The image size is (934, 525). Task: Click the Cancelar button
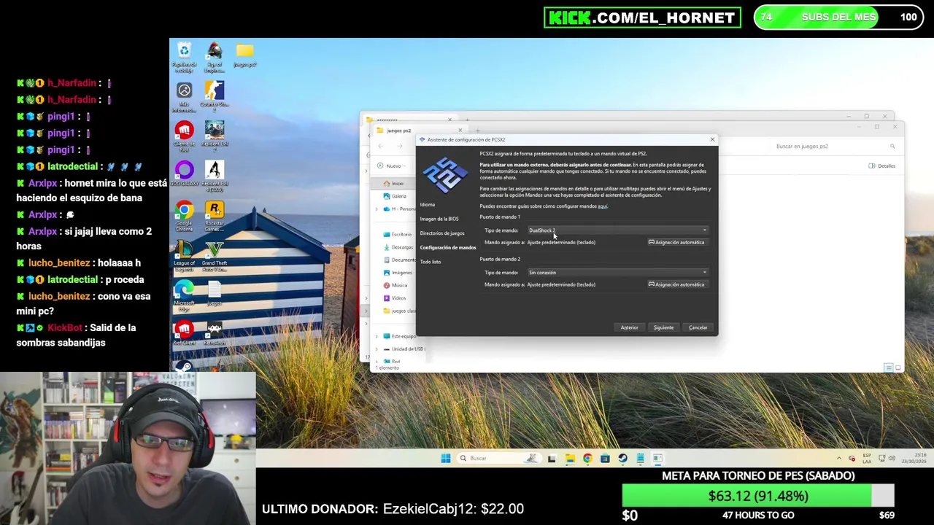pos(698,327)
